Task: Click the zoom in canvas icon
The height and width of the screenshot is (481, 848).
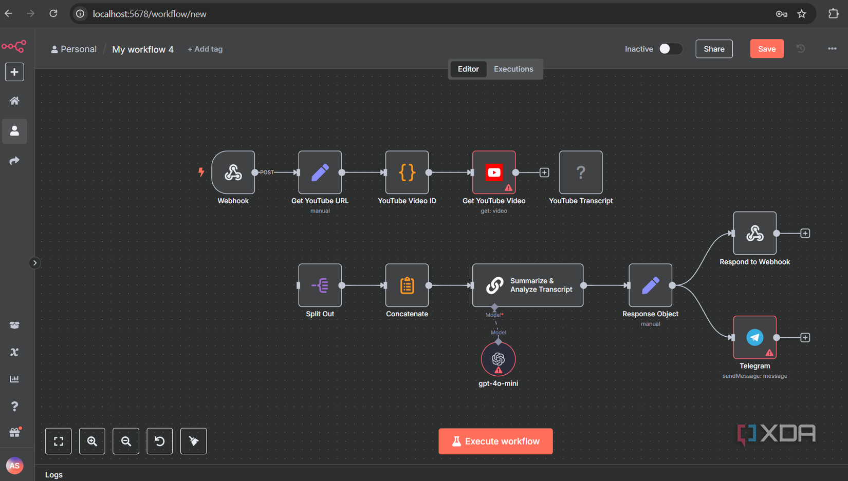Action: (92, 441)
